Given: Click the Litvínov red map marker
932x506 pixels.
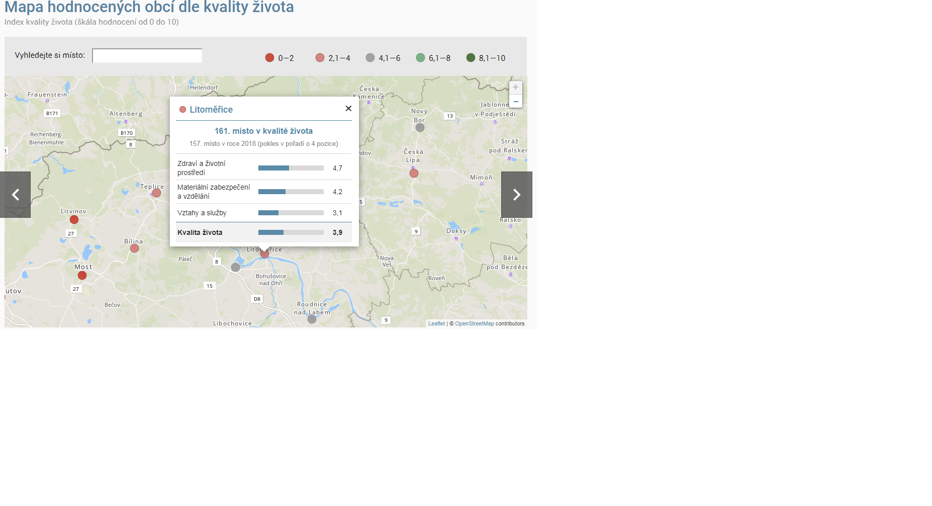Looking at the screenshot, I should [x=74, y=220].
